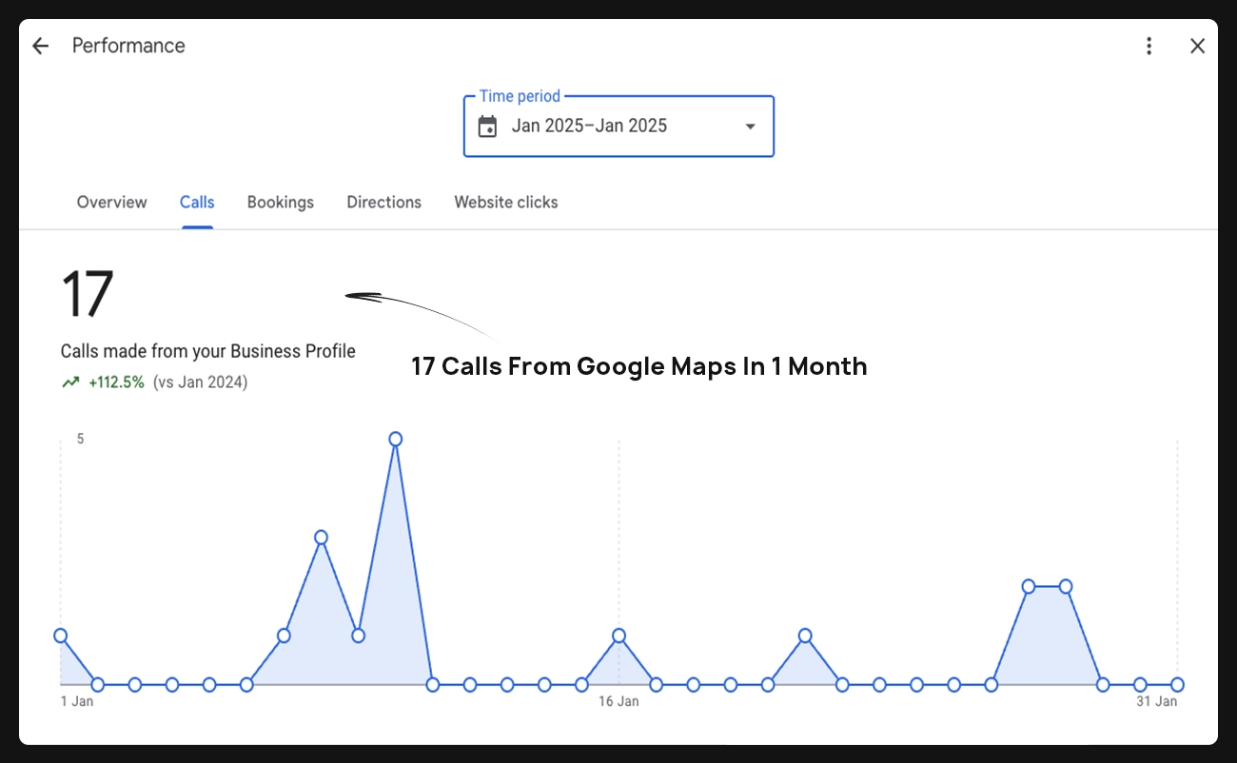Click the green trending-up arrow icon
Screen dimensions: 1237x763
[x=70, y=382]
